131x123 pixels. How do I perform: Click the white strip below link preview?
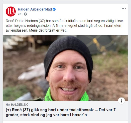(x=65, y=122)
